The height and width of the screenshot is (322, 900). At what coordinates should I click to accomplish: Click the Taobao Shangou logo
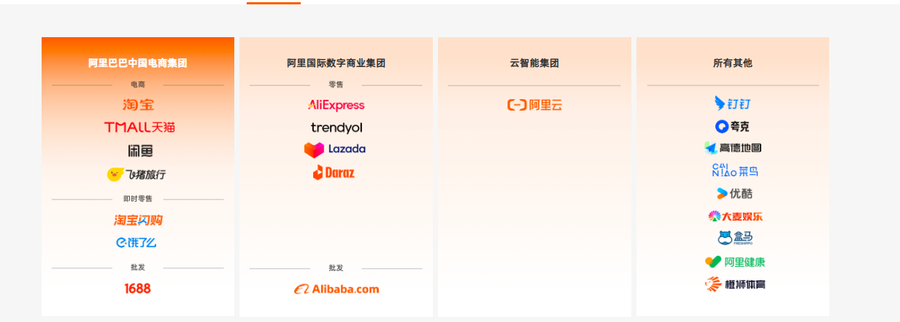click(x=138, y=220)
